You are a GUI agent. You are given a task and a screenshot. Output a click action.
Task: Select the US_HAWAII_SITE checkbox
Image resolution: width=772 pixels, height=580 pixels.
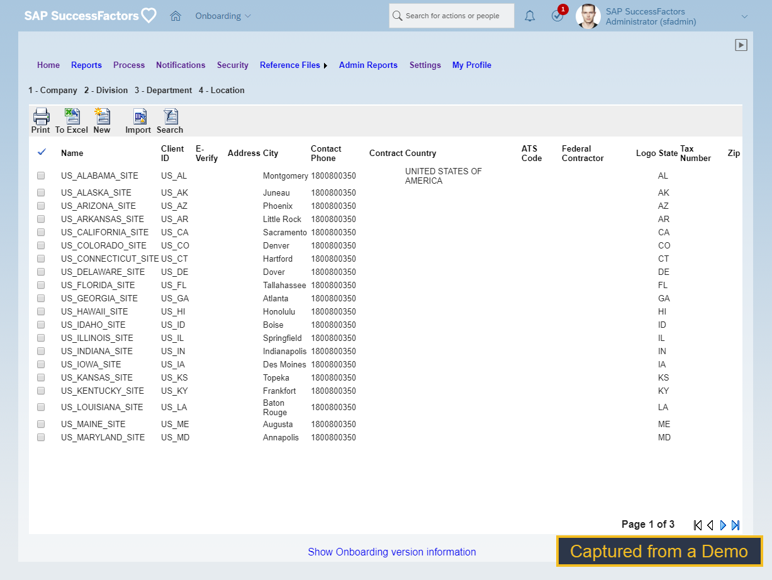click(41, 311)
